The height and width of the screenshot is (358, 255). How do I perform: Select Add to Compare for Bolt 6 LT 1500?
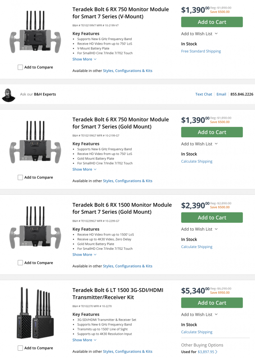pos(20,348)
